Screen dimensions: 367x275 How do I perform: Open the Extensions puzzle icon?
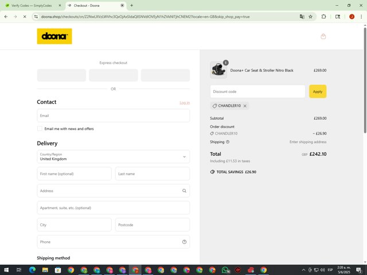(x=323, y=17)
